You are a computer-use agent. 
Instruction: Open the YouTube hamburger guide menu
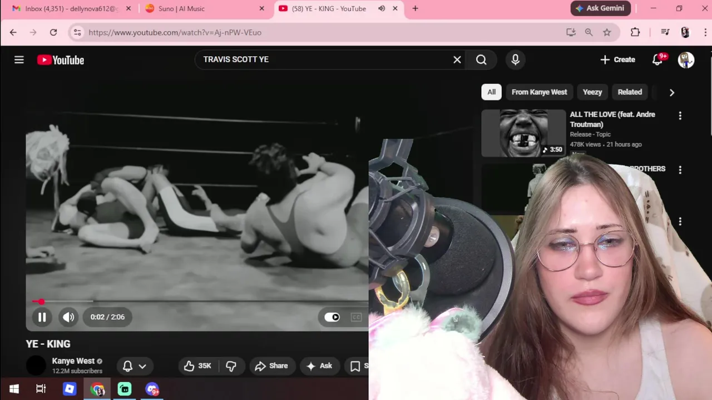coord(19,59)
